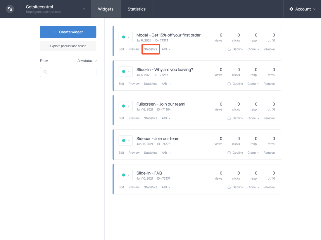
Task: Switch to the Statistics tab
Action: (137, 9)
